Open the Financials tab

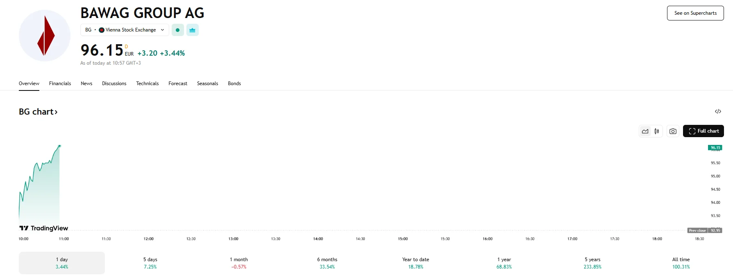pos(60,84)
